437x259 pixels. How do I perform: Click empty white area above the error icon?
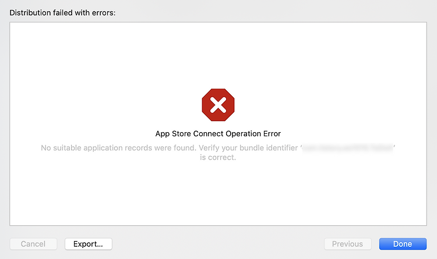pos(218,56)
